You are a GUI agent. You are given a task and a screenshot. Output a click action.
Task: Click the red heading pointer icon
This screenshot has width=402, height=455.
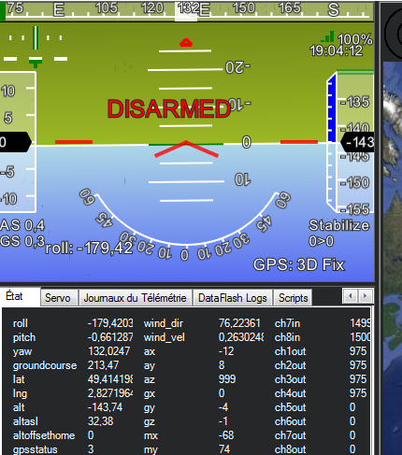(x=186, y=43)
